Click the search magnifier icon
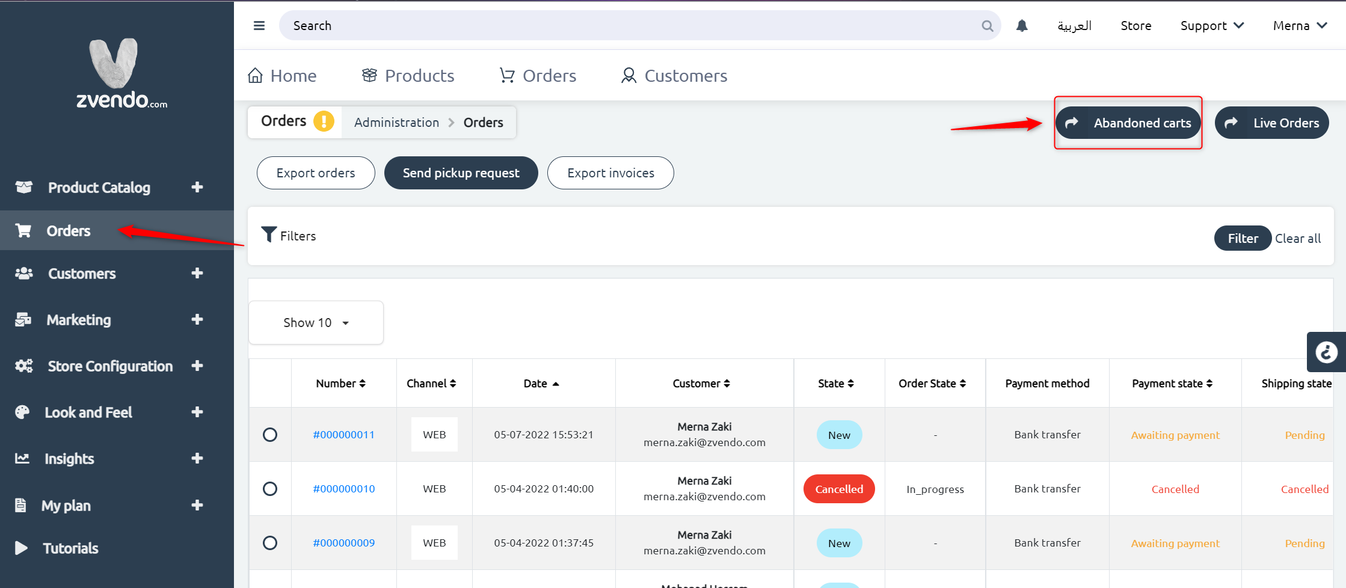The height and width of the screenshot is (588, 1346). (987, 26)
